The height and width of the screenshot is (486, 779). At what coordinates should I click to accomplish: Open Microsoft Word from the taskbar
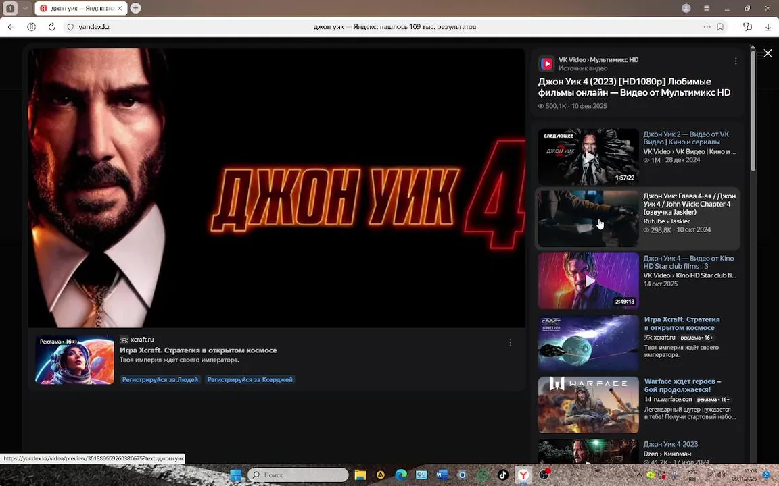point(442,475)
